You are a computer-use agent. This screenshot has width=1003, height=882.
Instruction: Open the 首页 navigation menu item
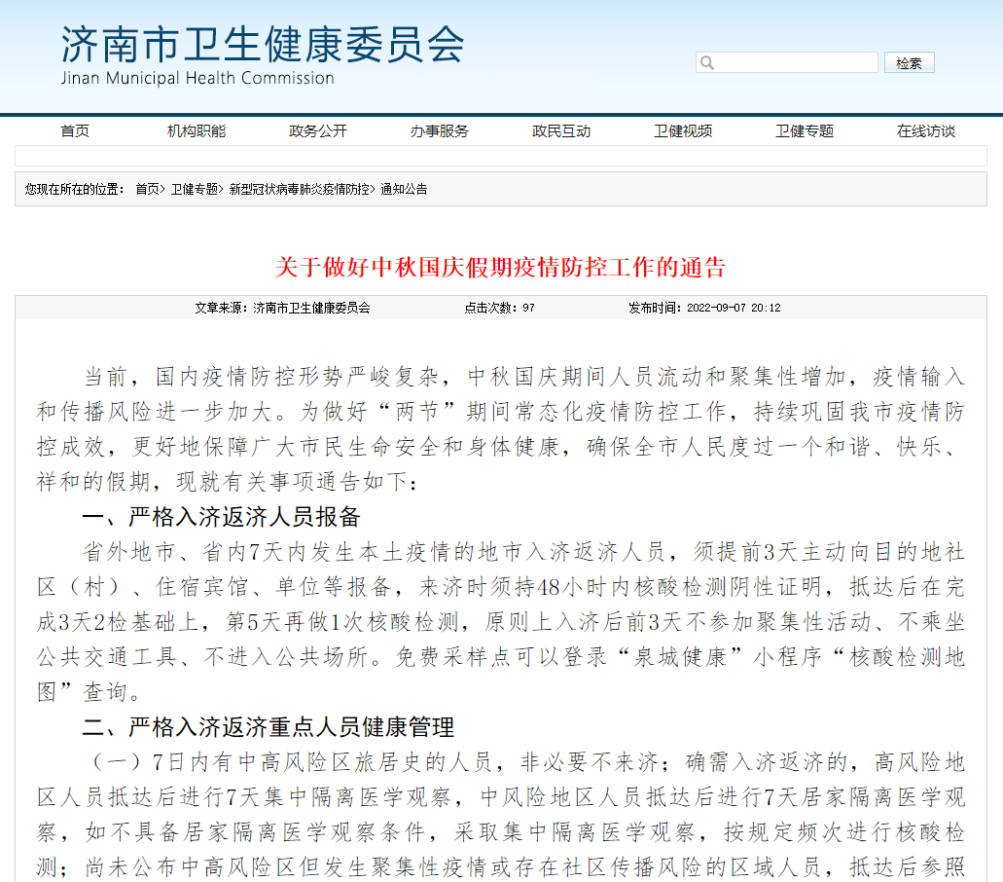click(75, 131)
